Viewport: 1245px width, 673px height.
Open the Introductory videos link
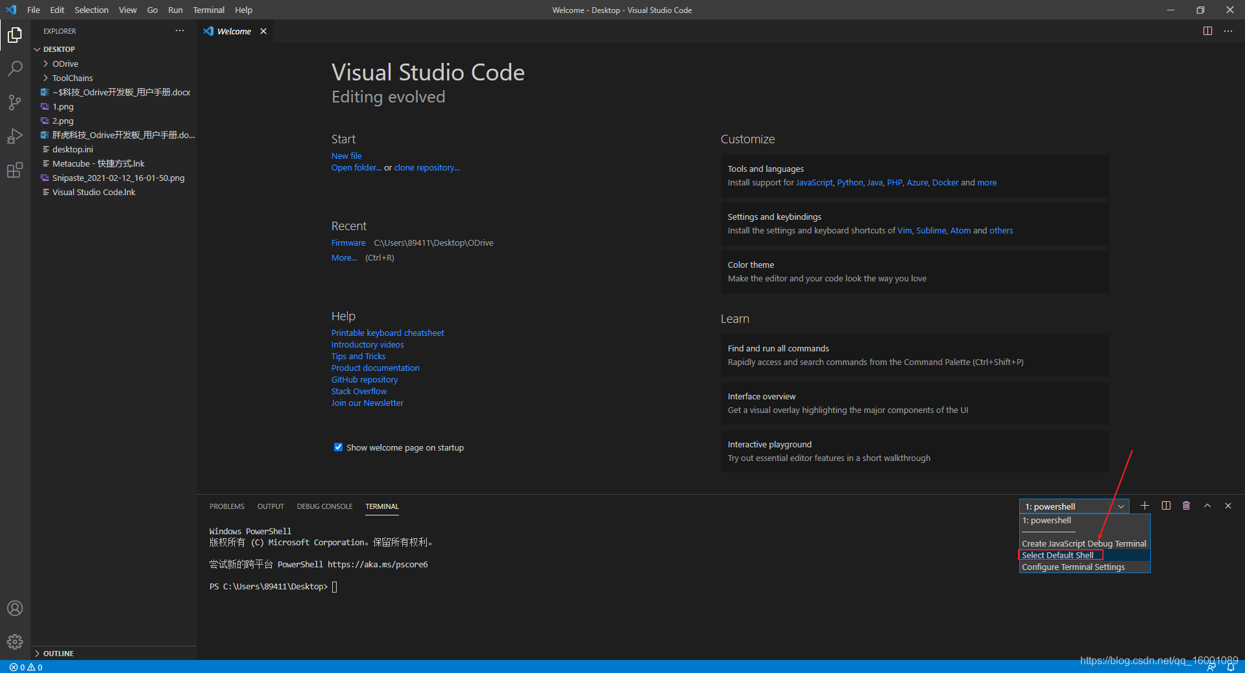click(368, 345)
